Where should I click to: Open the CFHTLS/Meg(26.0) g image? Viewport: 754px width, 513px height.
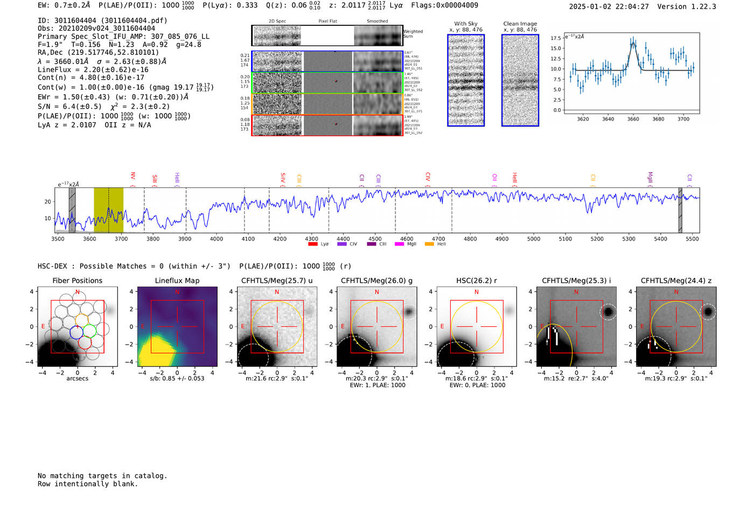(376, 327)
